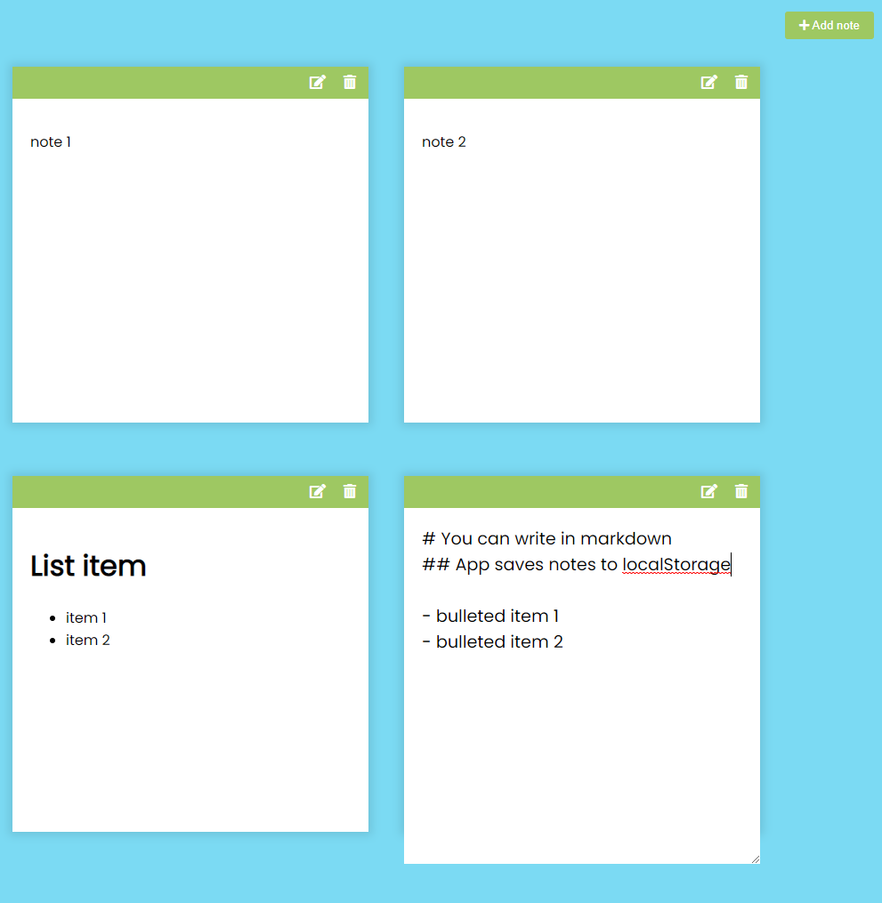Click the 'note 1' text
The image size is (882, 903).
[51, 141]
